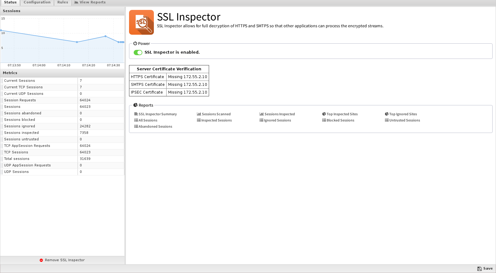Open the Top Inspected Sites report
The width and height of the screenshot is (496, 273).
(x=340, y=114)
